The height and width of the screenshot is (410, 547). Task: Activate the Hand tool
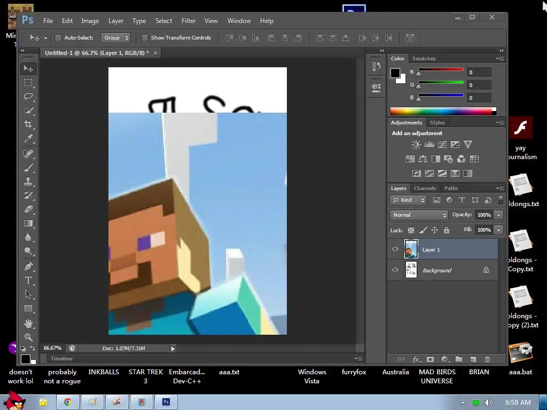(29, 324)
